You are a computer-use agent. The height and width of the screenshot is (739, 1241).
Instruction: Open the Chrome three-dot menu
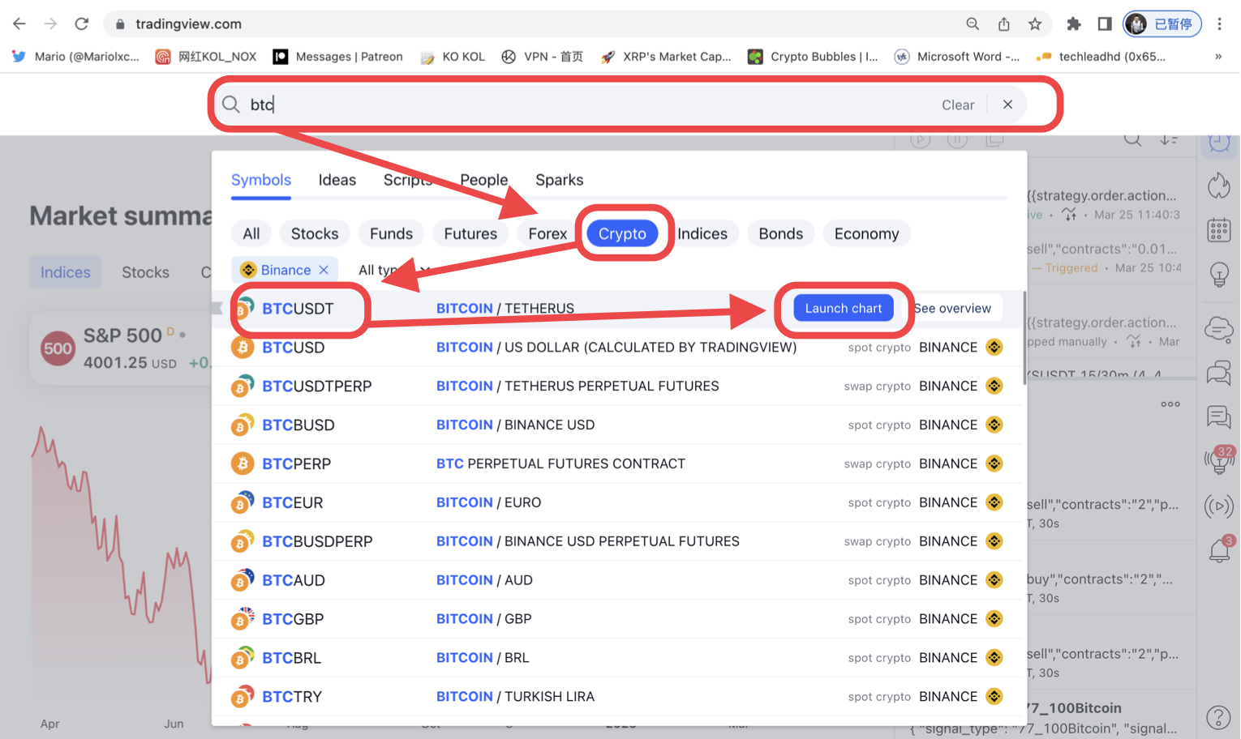point(1219,24)
